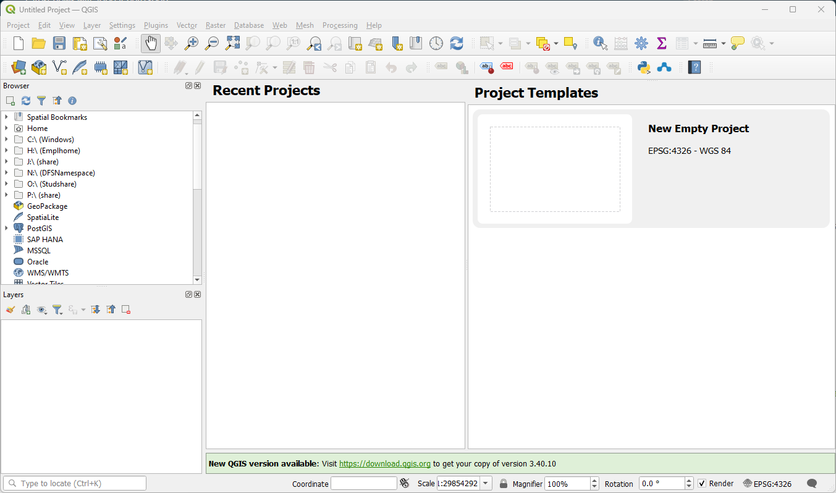Screen dimensions: 836x493
Task: Click the Refresh icon in Browser panel
Action: 26,101
